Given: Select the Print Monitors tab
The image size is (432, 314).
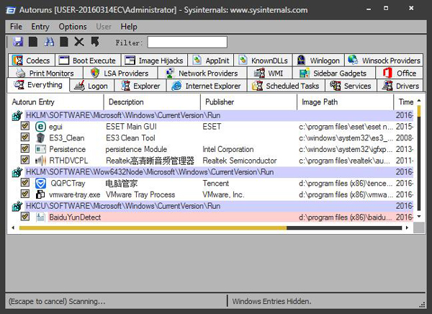Looking at the screenshot, I should [x=45, y=73].
